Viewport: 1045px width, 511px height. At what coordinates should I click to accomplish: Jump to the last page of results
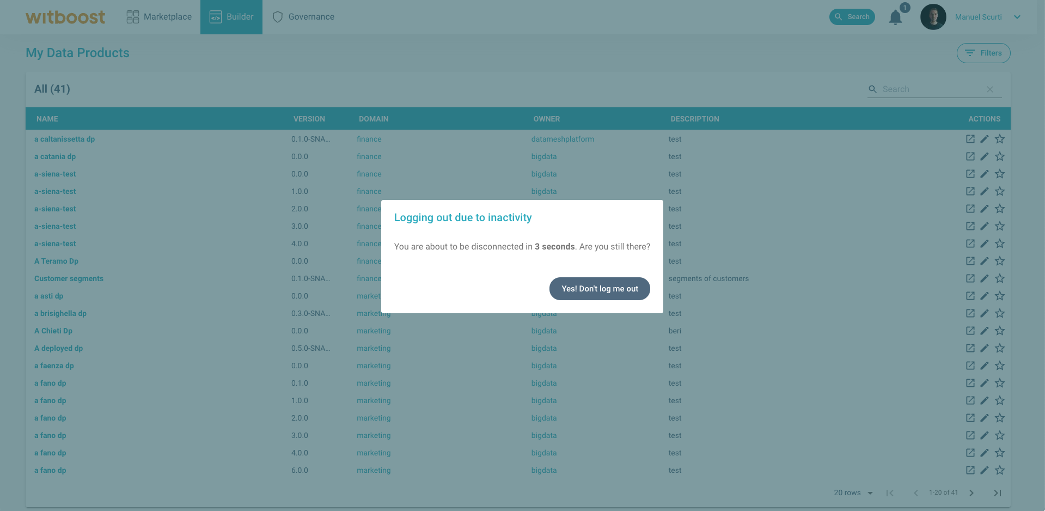tap(998, 492)
